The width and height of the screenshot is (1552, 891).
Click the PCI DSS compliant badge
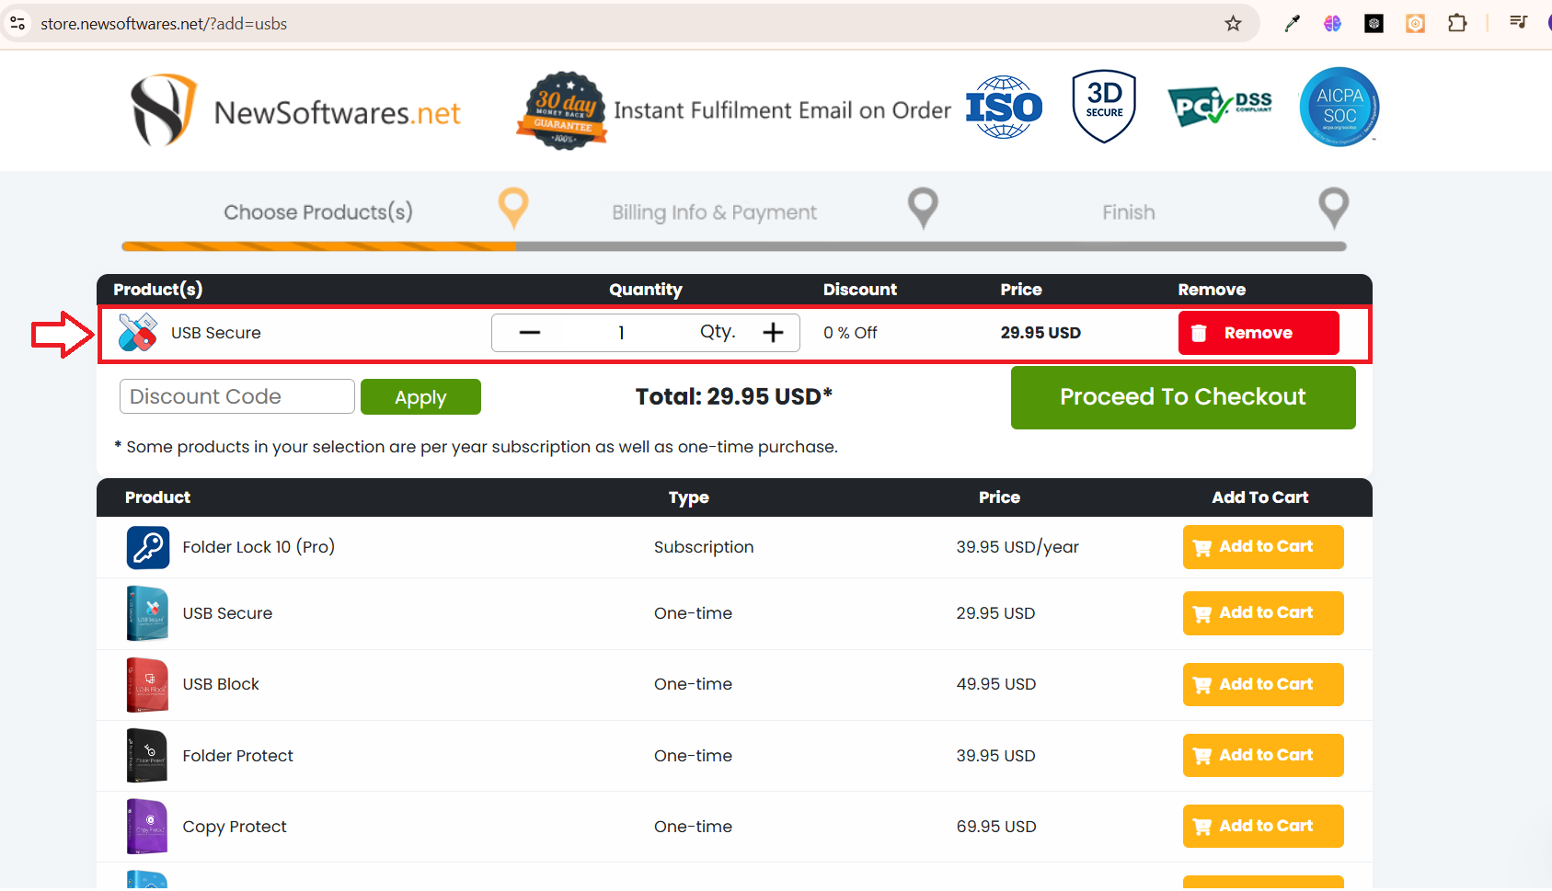1219,106
